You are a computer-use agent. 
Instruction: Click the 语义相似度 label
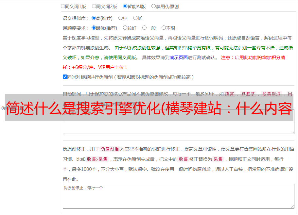(x=76, y=18)
